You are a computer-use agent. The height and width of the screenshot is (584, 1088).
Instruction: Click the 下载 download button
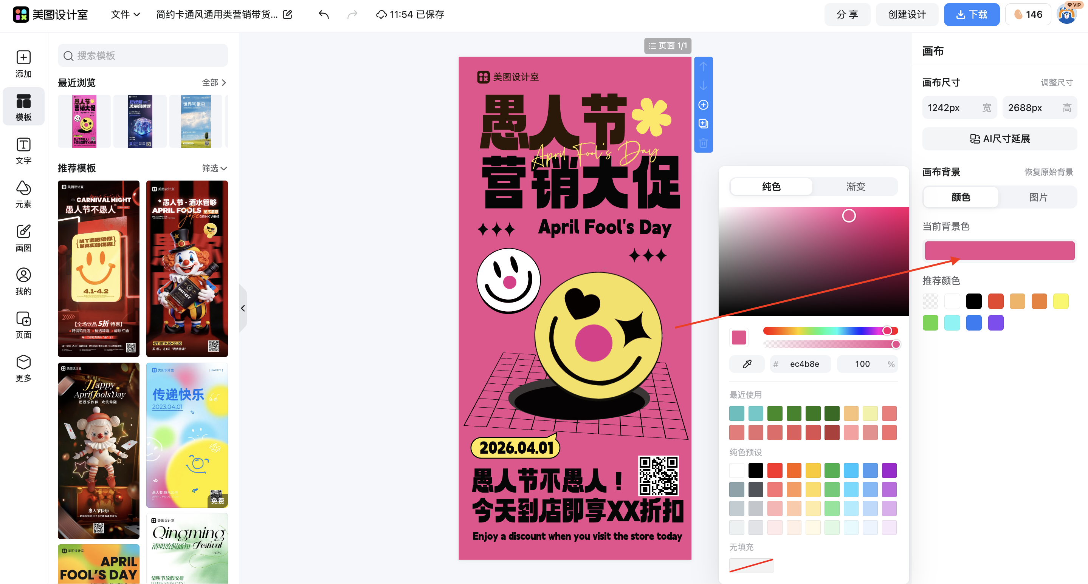[972, 14]
